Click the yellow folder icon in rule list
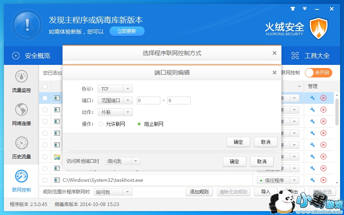The height and width of the screenshot is (215, 344). 57,157
